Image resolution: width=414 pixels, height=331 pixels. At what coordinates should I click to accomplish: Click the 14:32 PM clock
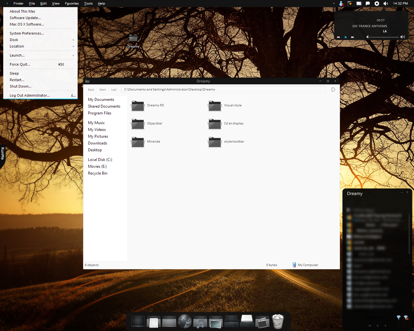[x=400, y=4]
